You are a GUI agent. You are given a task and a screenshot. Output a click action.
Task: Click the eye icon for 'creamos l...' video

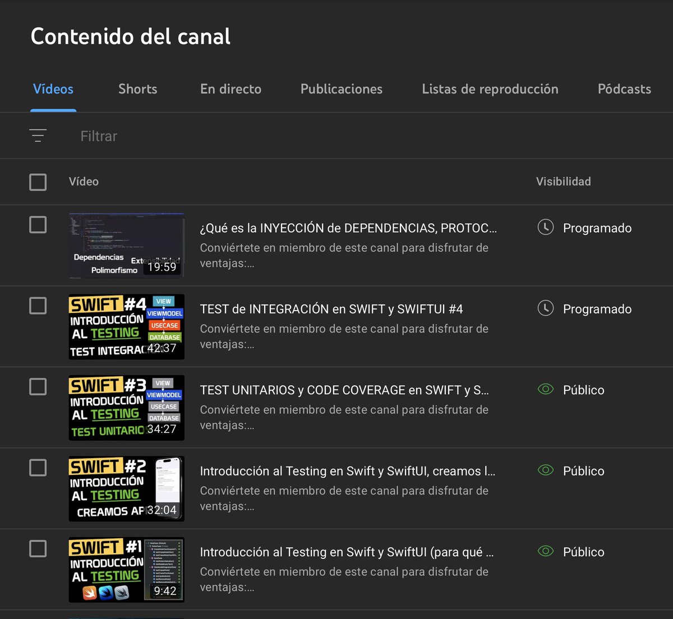[x=546, y=470]
